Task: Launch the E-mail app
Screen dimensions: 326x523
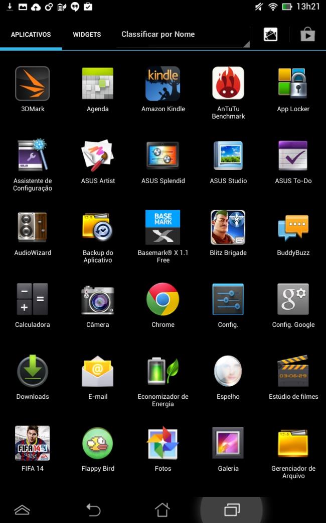Action: pos(97,371)
